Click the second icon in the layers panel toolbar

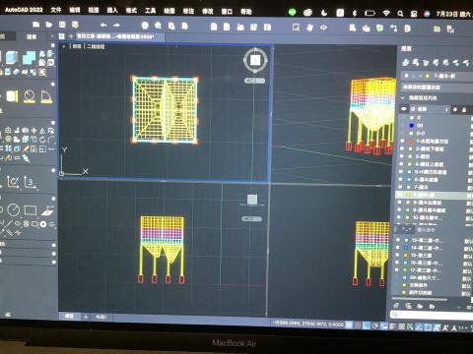pos(416,62)
